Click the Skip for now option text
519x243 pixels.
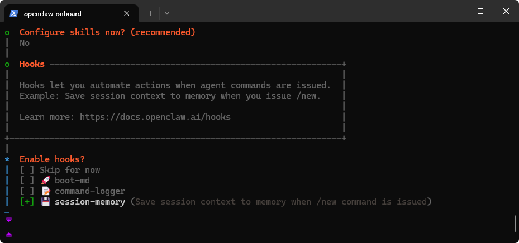pyautogui.click(x=70, y=170)
